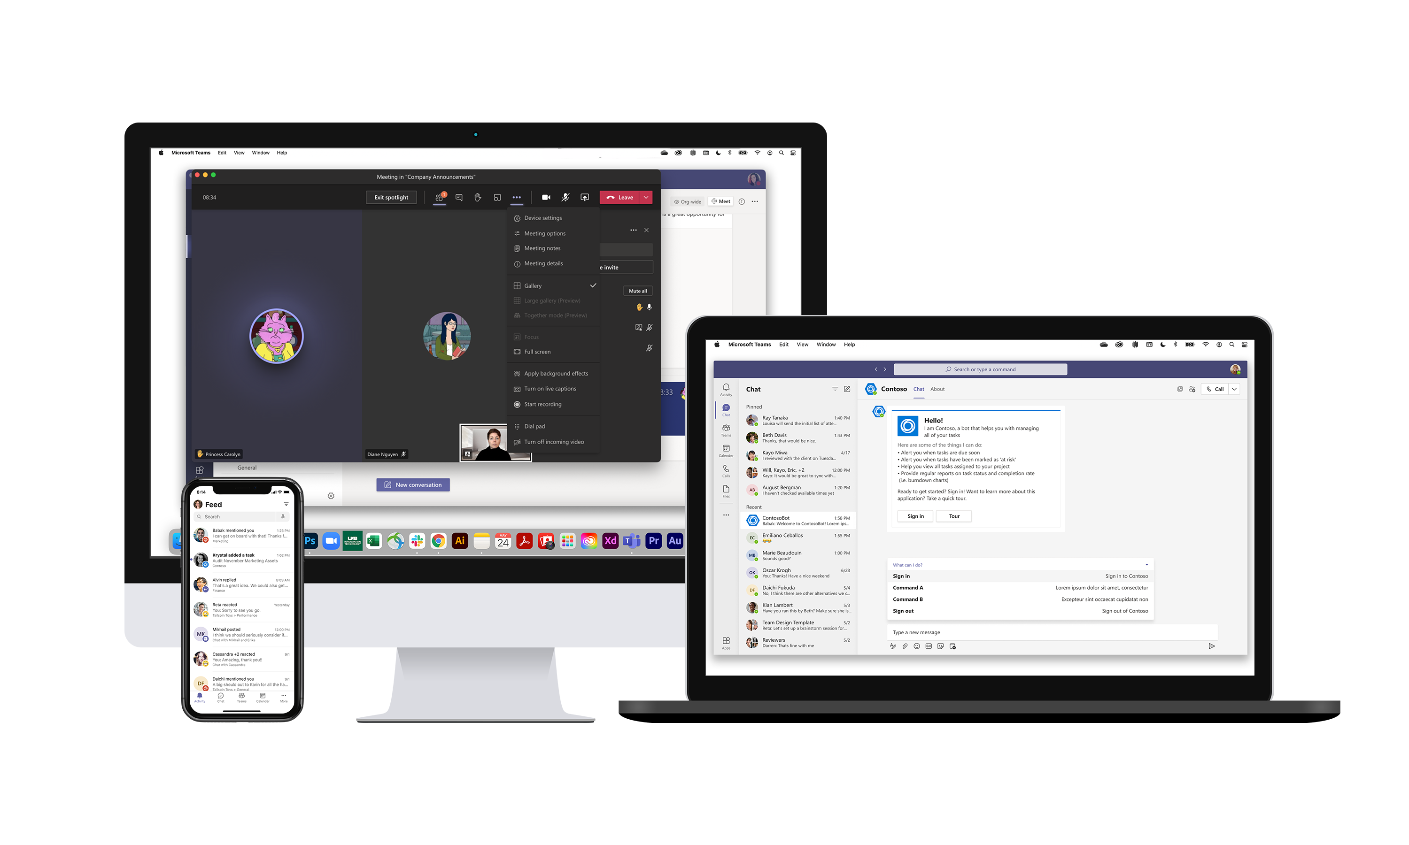Click the Leave meeting button

click(621, 197)
